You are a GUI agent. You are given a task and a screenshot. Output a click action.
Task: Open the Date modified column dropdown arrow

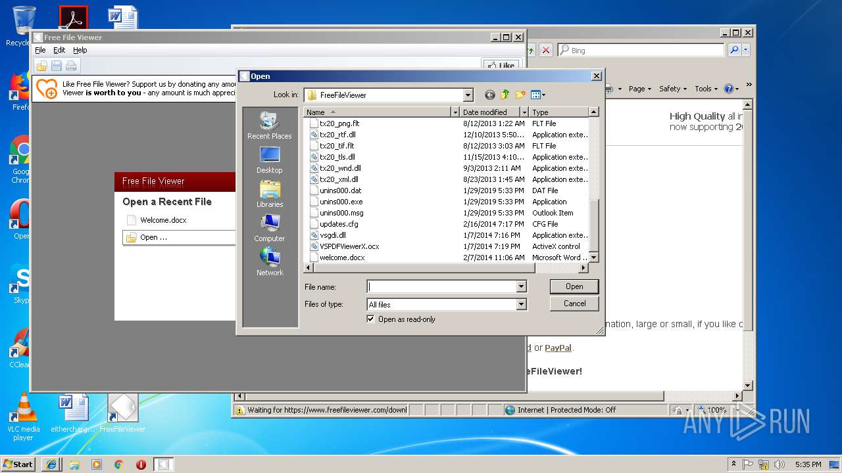[x=524, y=112]
